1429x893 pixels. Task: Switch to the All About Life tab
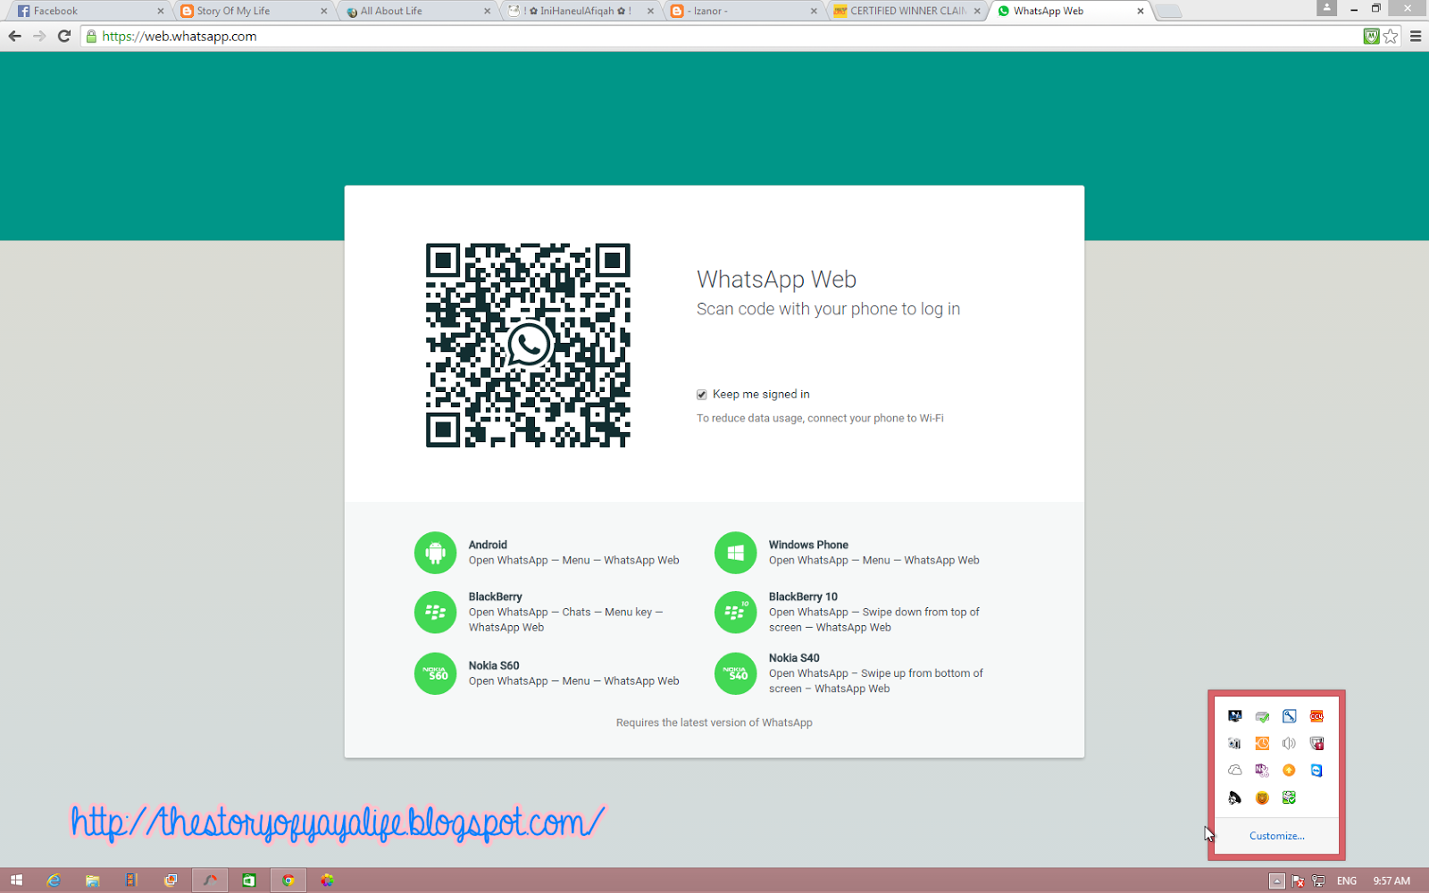(x=414, y=11)
